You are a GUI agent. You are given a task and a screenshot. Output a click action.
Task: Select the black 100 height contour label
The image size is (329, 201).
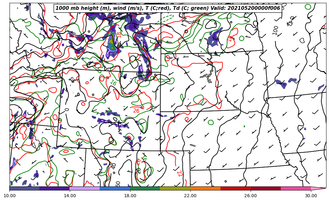(x=275, y=30)
